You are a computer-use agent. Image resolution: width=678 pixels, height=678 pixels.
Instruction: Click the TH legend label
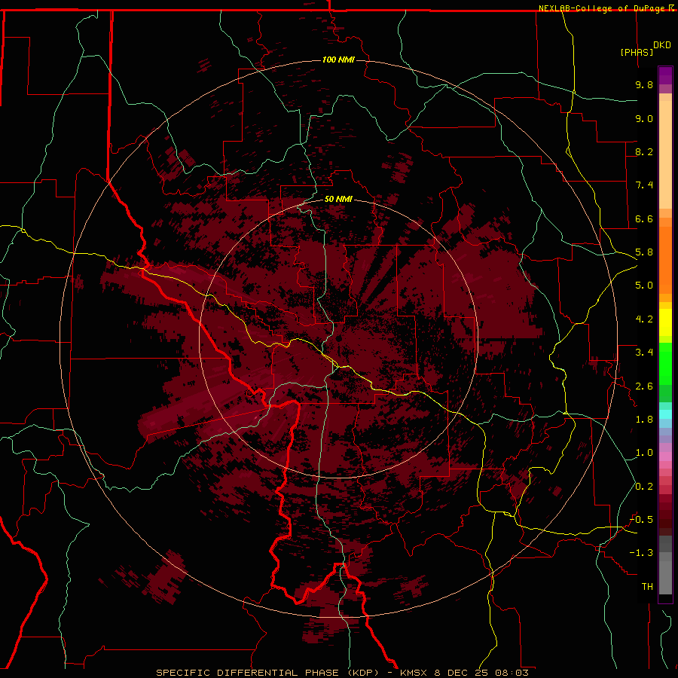tap(647, 587)
